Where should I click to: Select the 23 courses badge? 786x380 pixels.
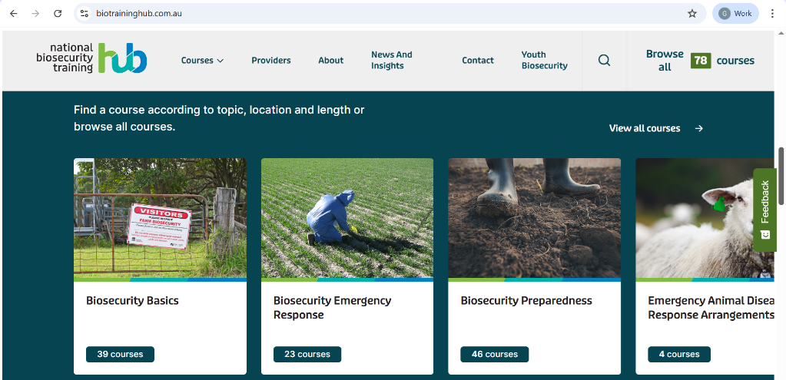[x=307, y=354]
